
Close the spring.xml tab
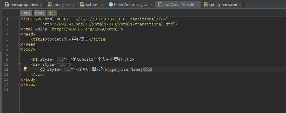click(x=74, y=5)
